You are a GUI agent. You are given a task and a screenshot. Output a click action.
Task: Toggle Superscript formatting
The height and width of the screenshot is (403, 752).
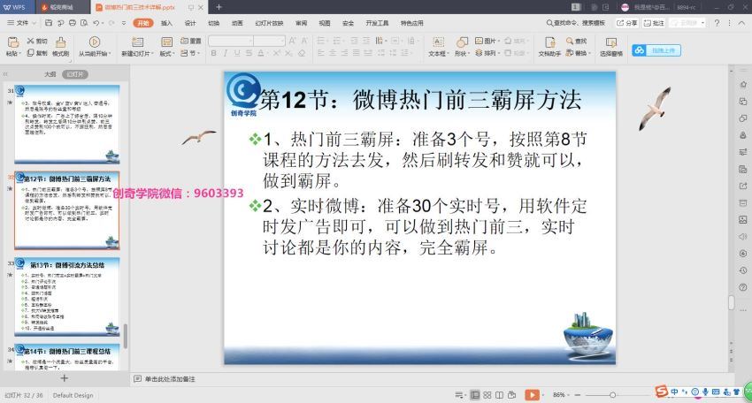[277, 53]
